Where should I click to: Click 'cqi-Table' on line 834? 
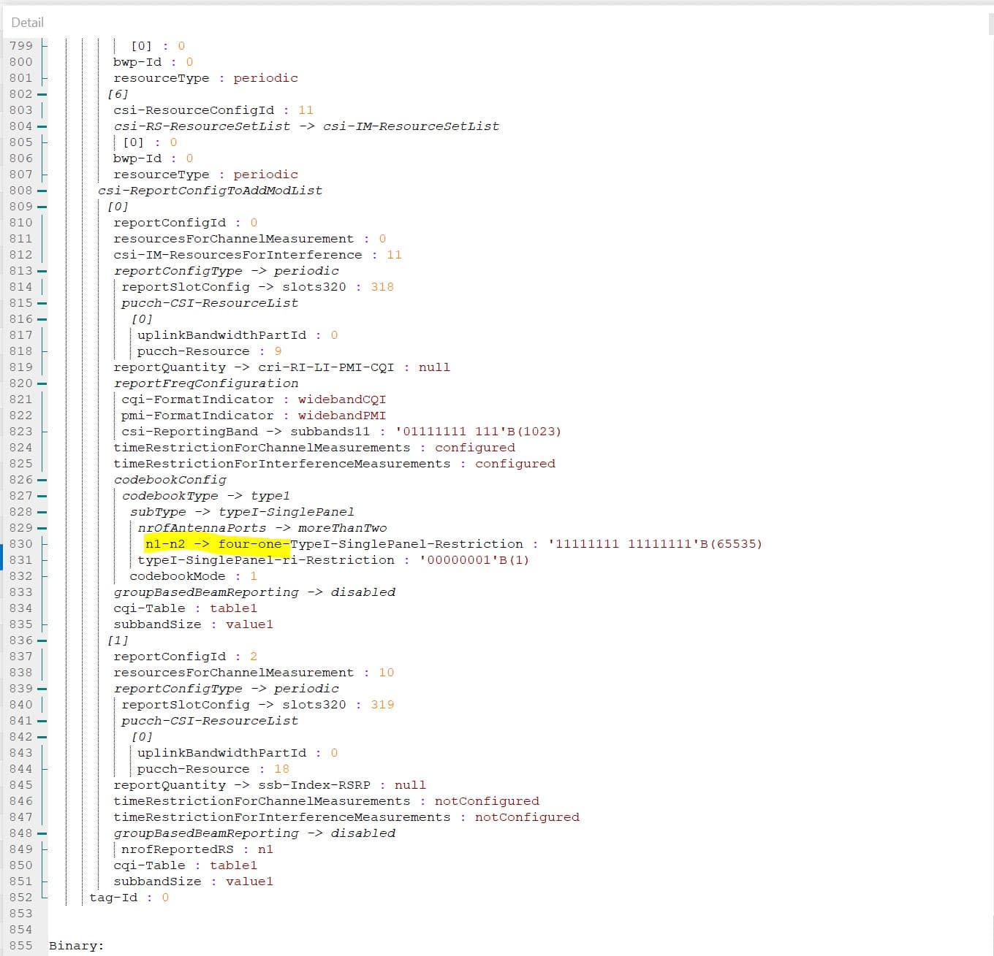pos(149,608)
